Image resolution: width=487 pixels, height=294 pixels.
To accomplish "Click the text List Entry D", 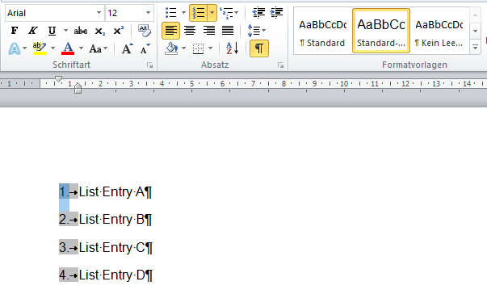I will click(111, 275).
